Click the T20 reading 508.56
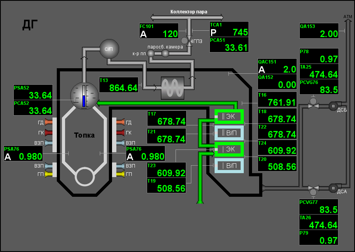This screenshot has width=355, height=252. click(x=277, y=164)
